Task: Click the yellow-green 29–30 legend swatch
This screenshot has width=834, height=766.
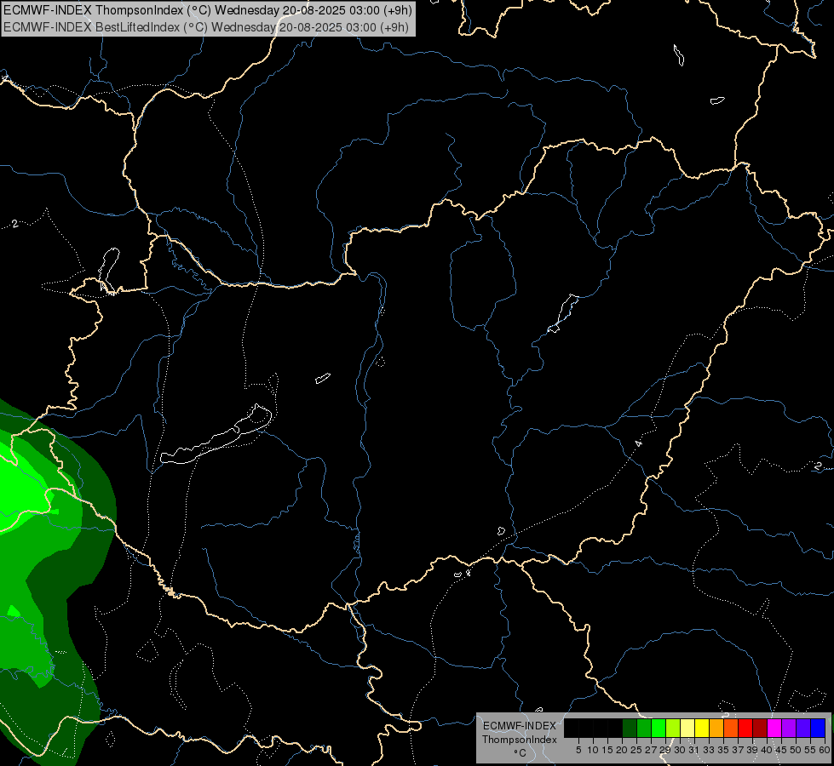Action: point(673,728)
